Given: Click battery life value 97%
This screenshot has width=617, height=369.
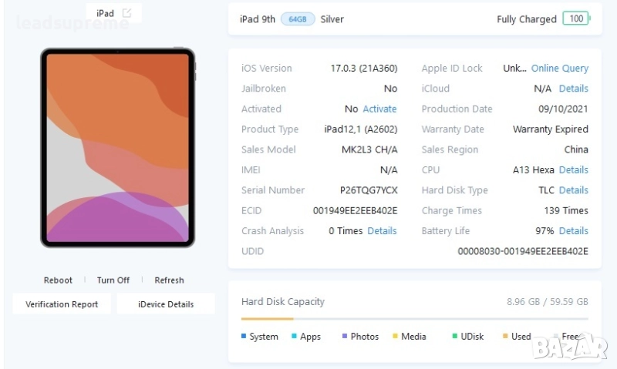Looking at the screenshot, I should pos(545,230).
